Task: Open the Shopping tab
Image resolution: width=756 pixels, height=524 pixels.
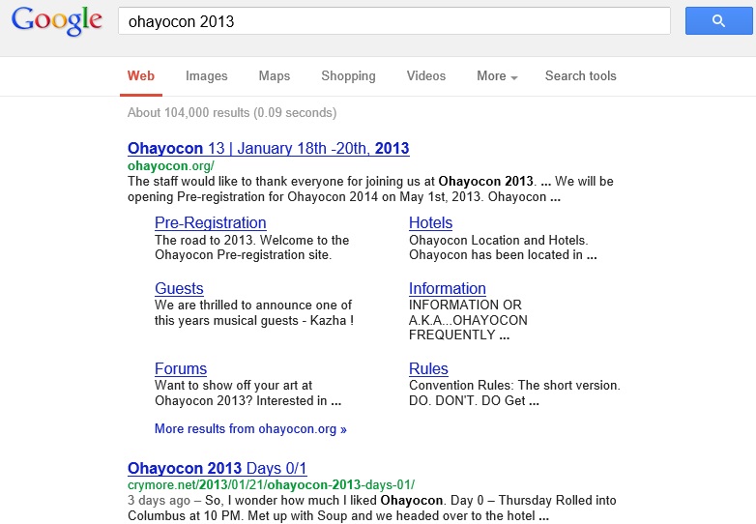Action: pos(348,76)
